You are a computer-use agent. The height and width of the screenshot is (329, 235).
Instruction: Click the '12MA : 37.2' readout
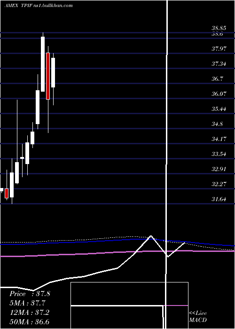pyautogui.click(x=30, y=313)
